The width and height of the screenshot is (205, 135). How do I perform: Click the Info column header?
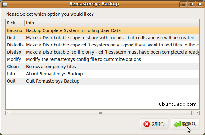point(112,23)
